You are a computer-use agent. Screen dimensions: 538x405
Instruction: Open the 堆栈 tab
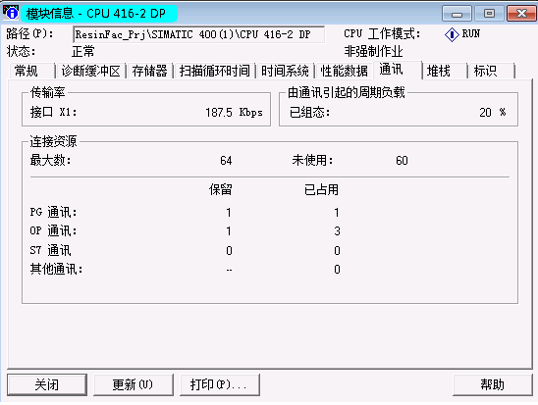pyautogui.click(x=445, y=71)
